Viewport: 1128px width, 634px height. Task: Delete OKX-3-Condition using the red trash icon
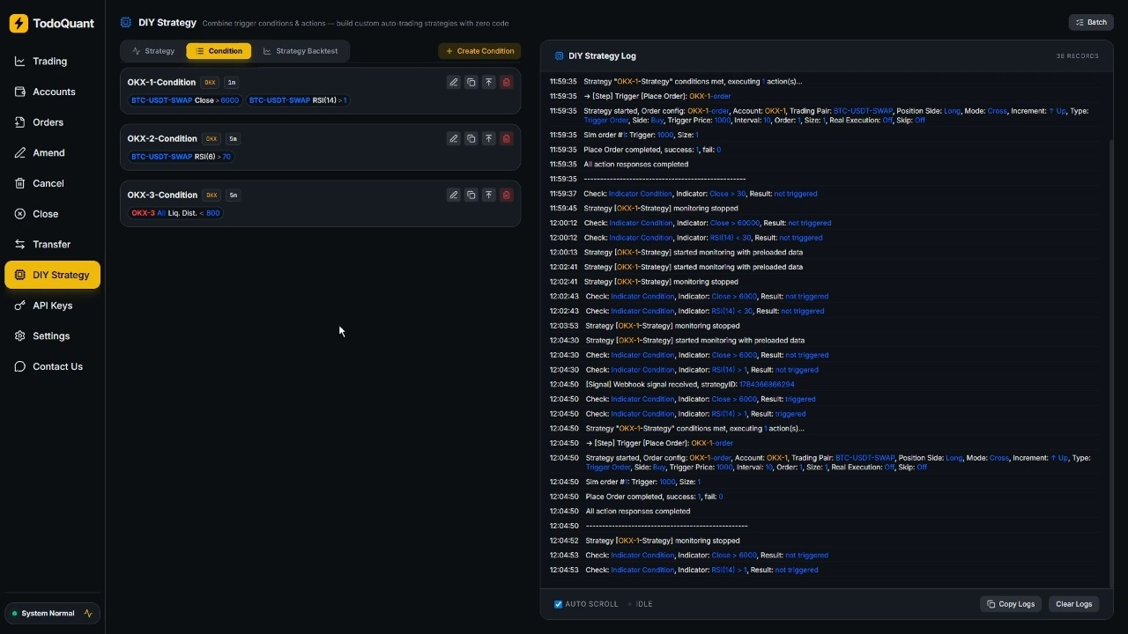point(506,195)
